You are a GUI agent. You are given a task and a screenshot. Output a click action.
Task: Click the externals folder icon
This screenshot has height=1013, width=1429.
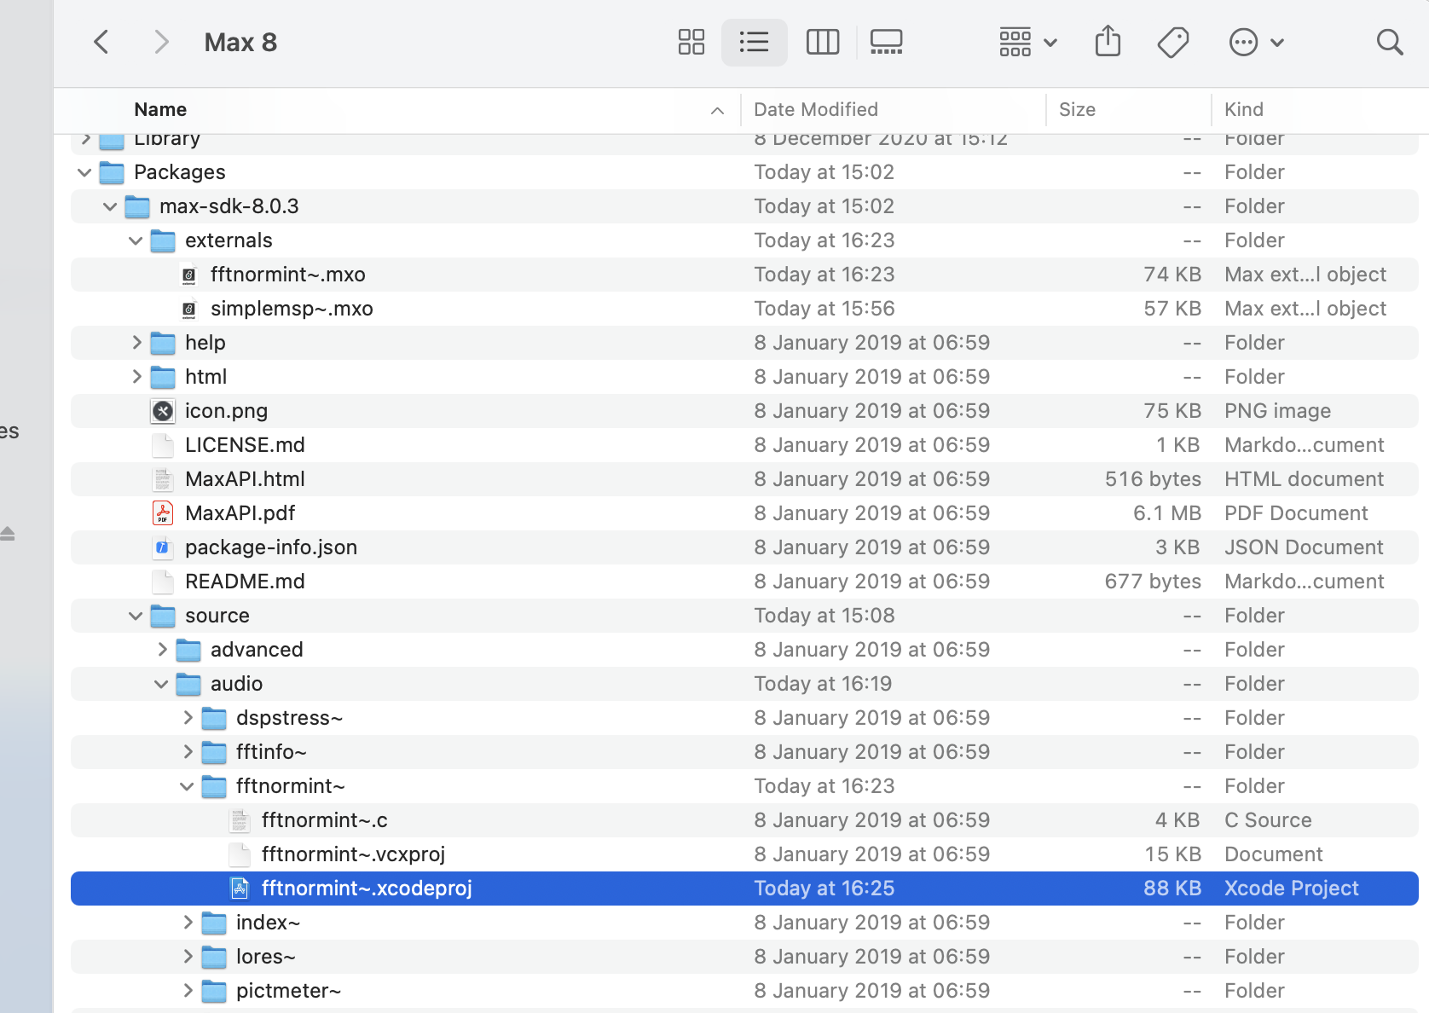[163, 240]
